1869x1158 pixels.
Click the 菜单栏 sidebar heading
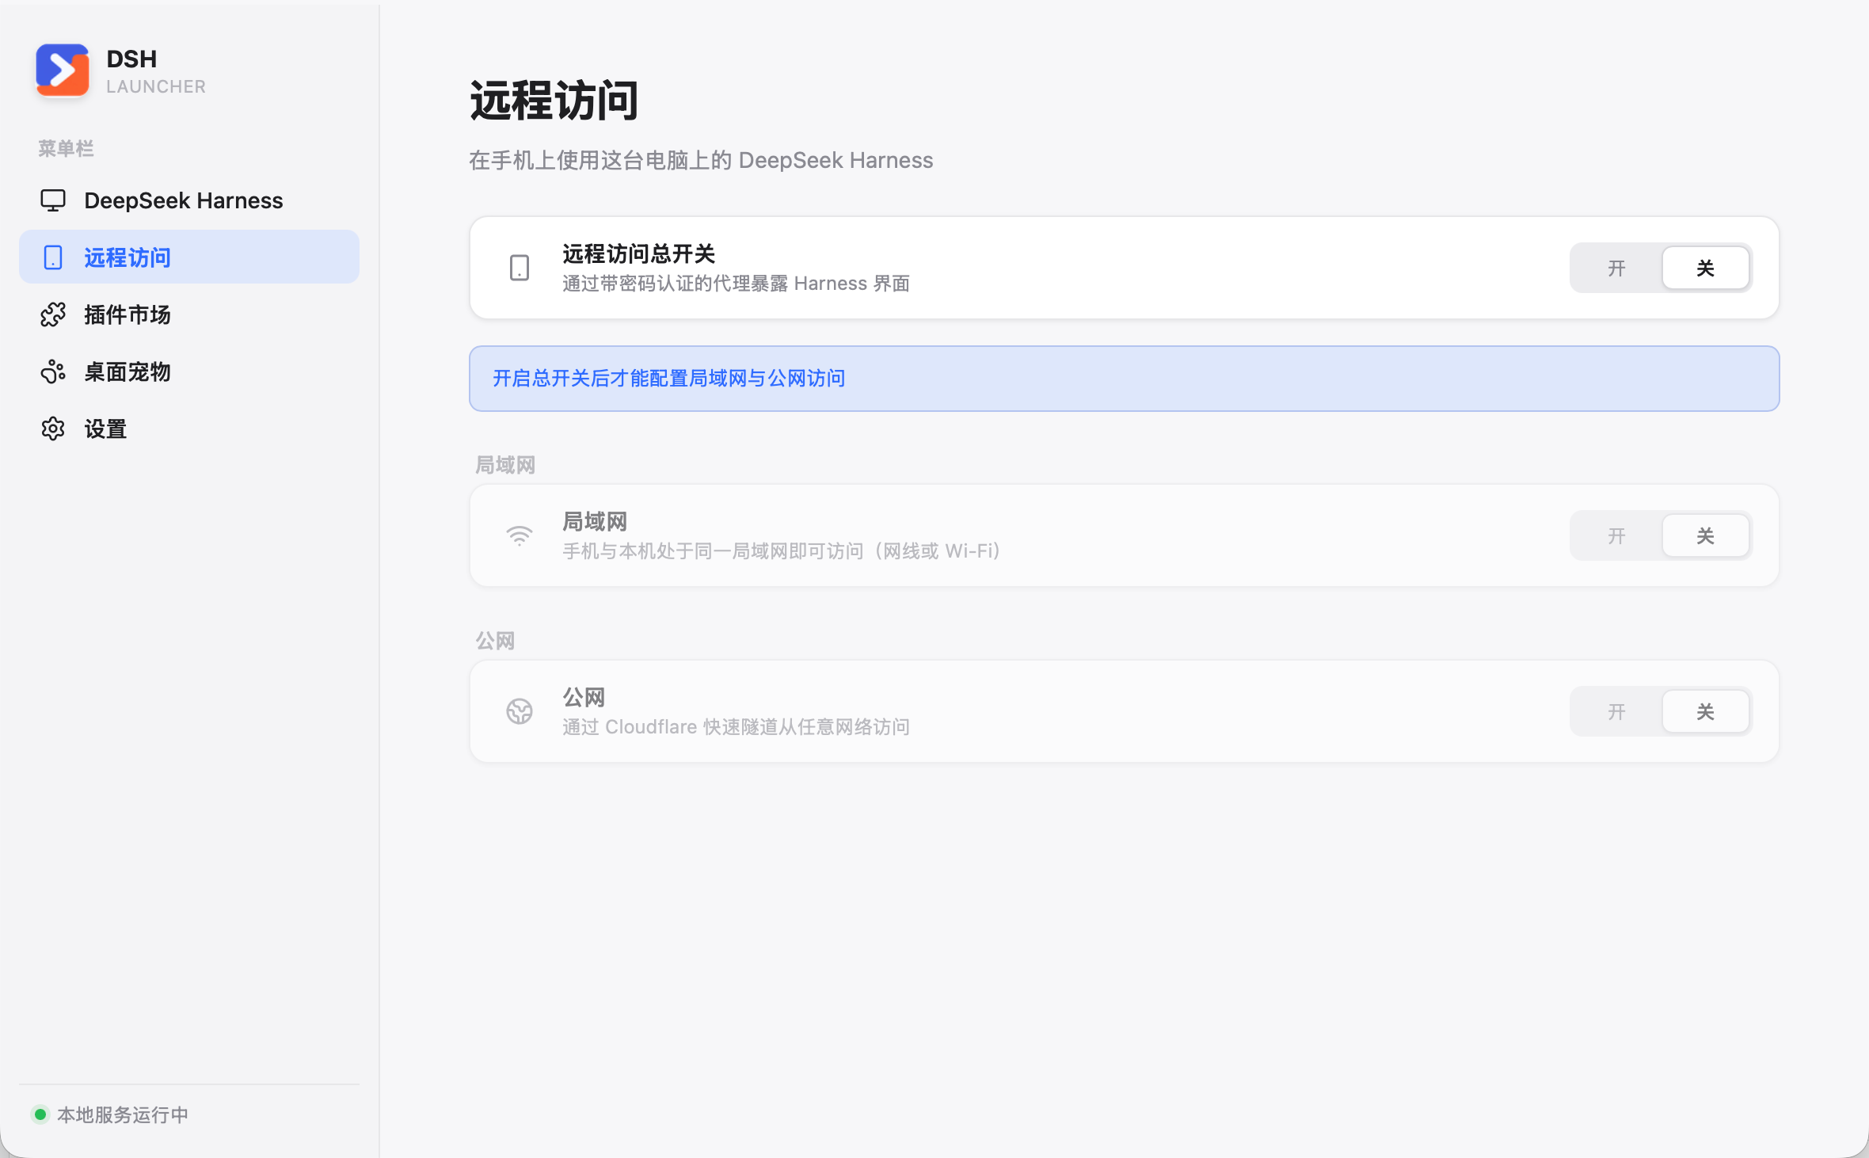pos(66,148)
